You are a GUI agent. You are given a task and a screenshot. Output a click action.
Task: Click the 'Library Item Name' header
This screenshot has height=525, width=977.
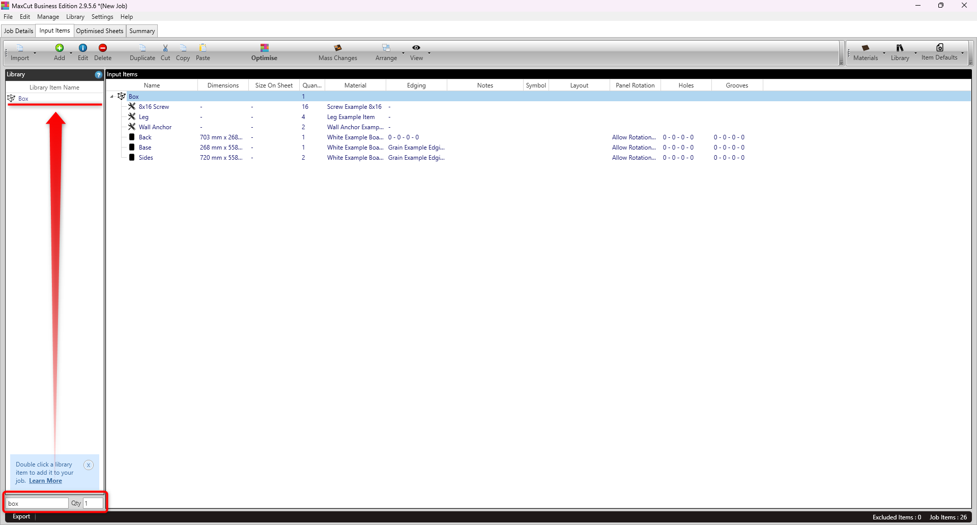pos(54,87)
